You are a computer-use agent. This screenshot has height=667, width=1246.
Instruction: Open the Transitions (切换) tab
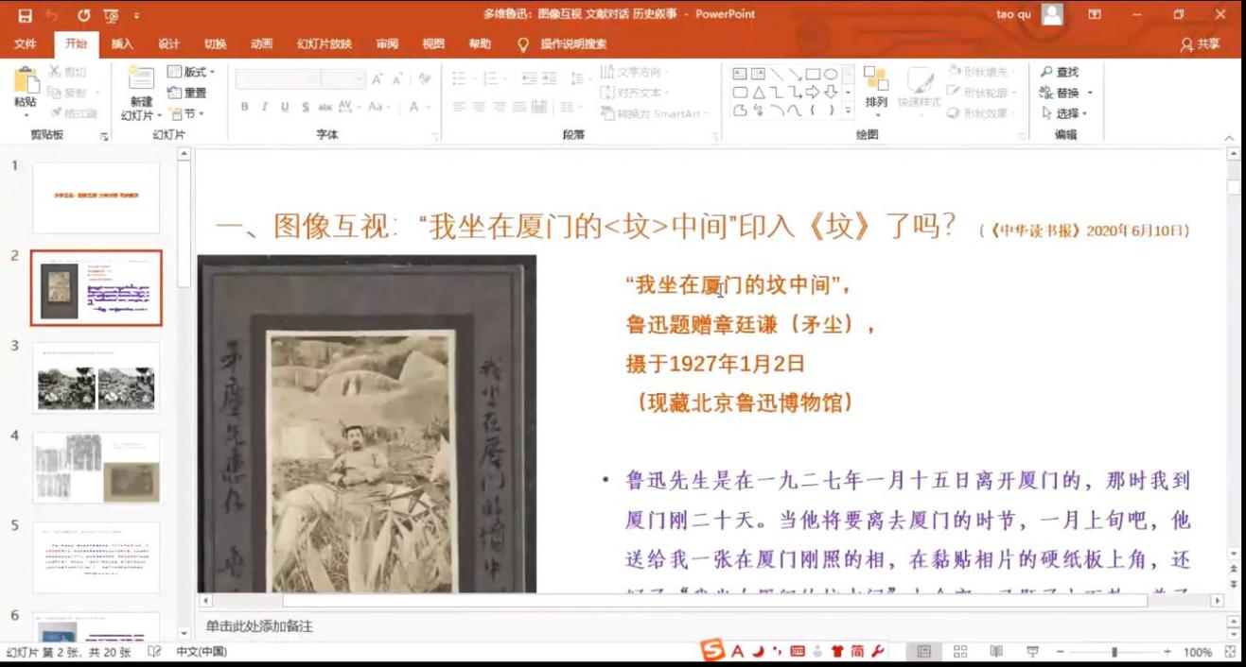pos(215,44)
